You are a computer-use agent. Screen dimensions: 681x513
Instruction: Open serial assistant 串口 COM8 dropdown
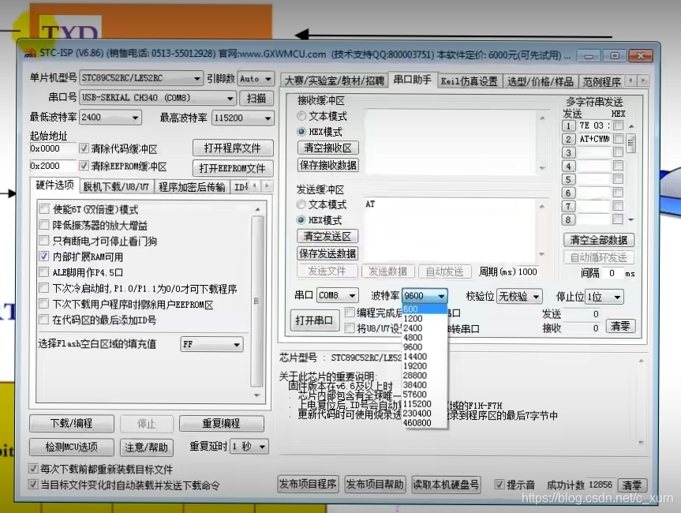338,295
